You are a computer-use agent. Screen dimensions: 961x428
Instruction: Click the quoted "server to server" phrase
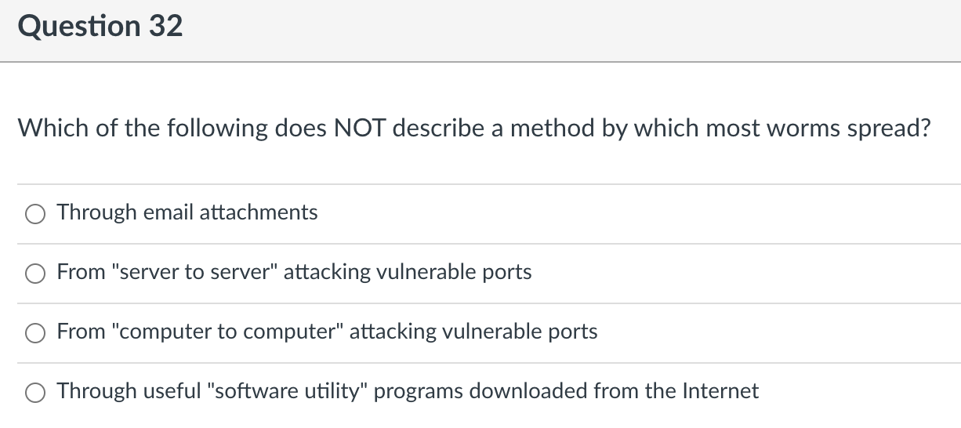(x=194, y=271)
